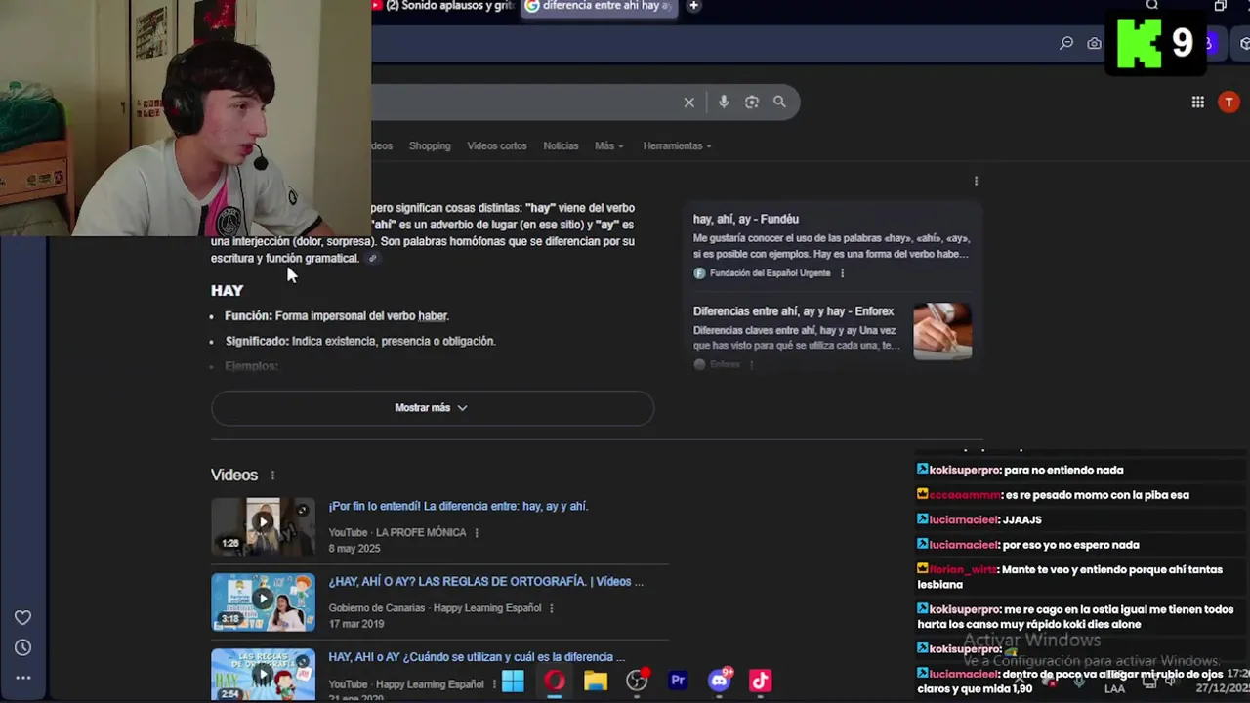Viewport: 1250px width, 703px height.
Task: Open the heart bookmarks icon in Opera sidebar
Action: [22, 617]
